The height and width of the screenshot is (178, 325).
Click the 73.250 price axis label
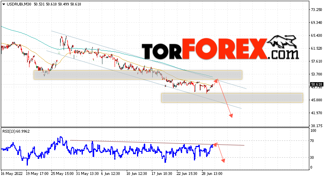316,10
